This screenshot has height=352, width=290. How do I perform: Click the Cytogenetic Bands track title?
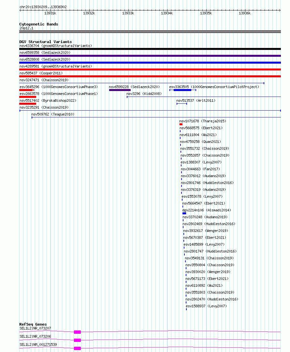point(38,24)
